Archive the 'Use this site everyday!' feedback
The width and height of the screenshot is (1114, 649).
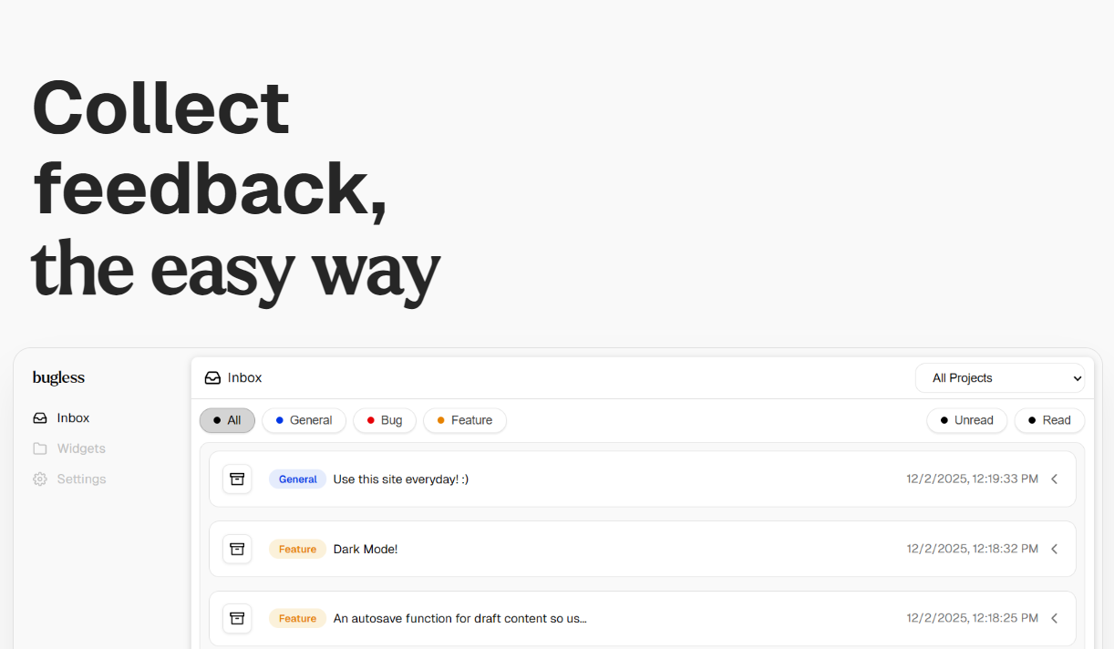click(x=237, y=479)
